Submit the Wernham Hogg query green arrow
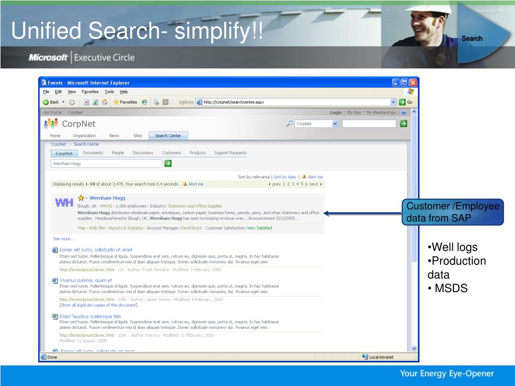This screenshot has height=386, width=515. tap(168, 163)
